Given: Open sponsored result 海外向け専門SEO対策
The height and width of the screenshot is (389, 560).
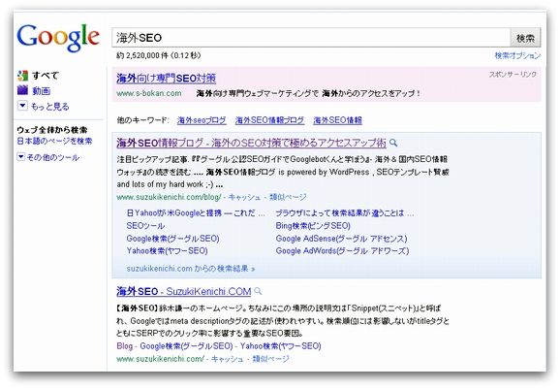Looking at the screenshot, I should (x=166, y=79).
